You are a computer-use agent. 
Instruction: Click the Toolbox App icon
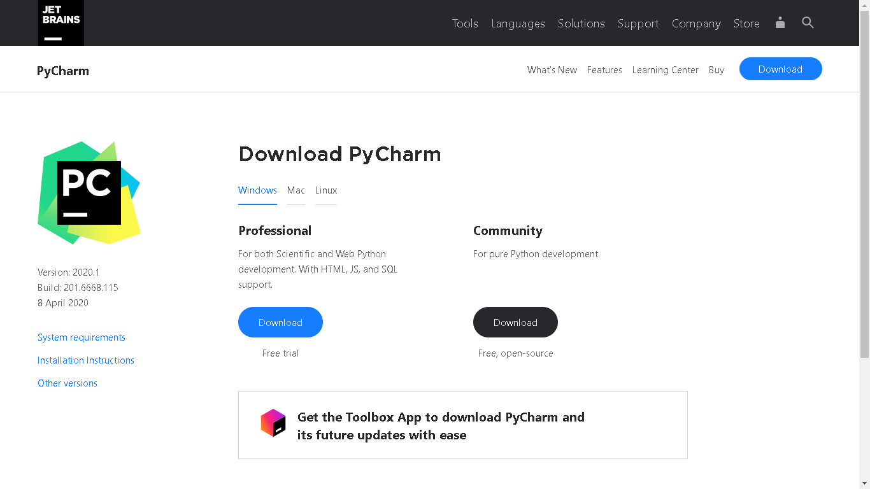[273, 422]
